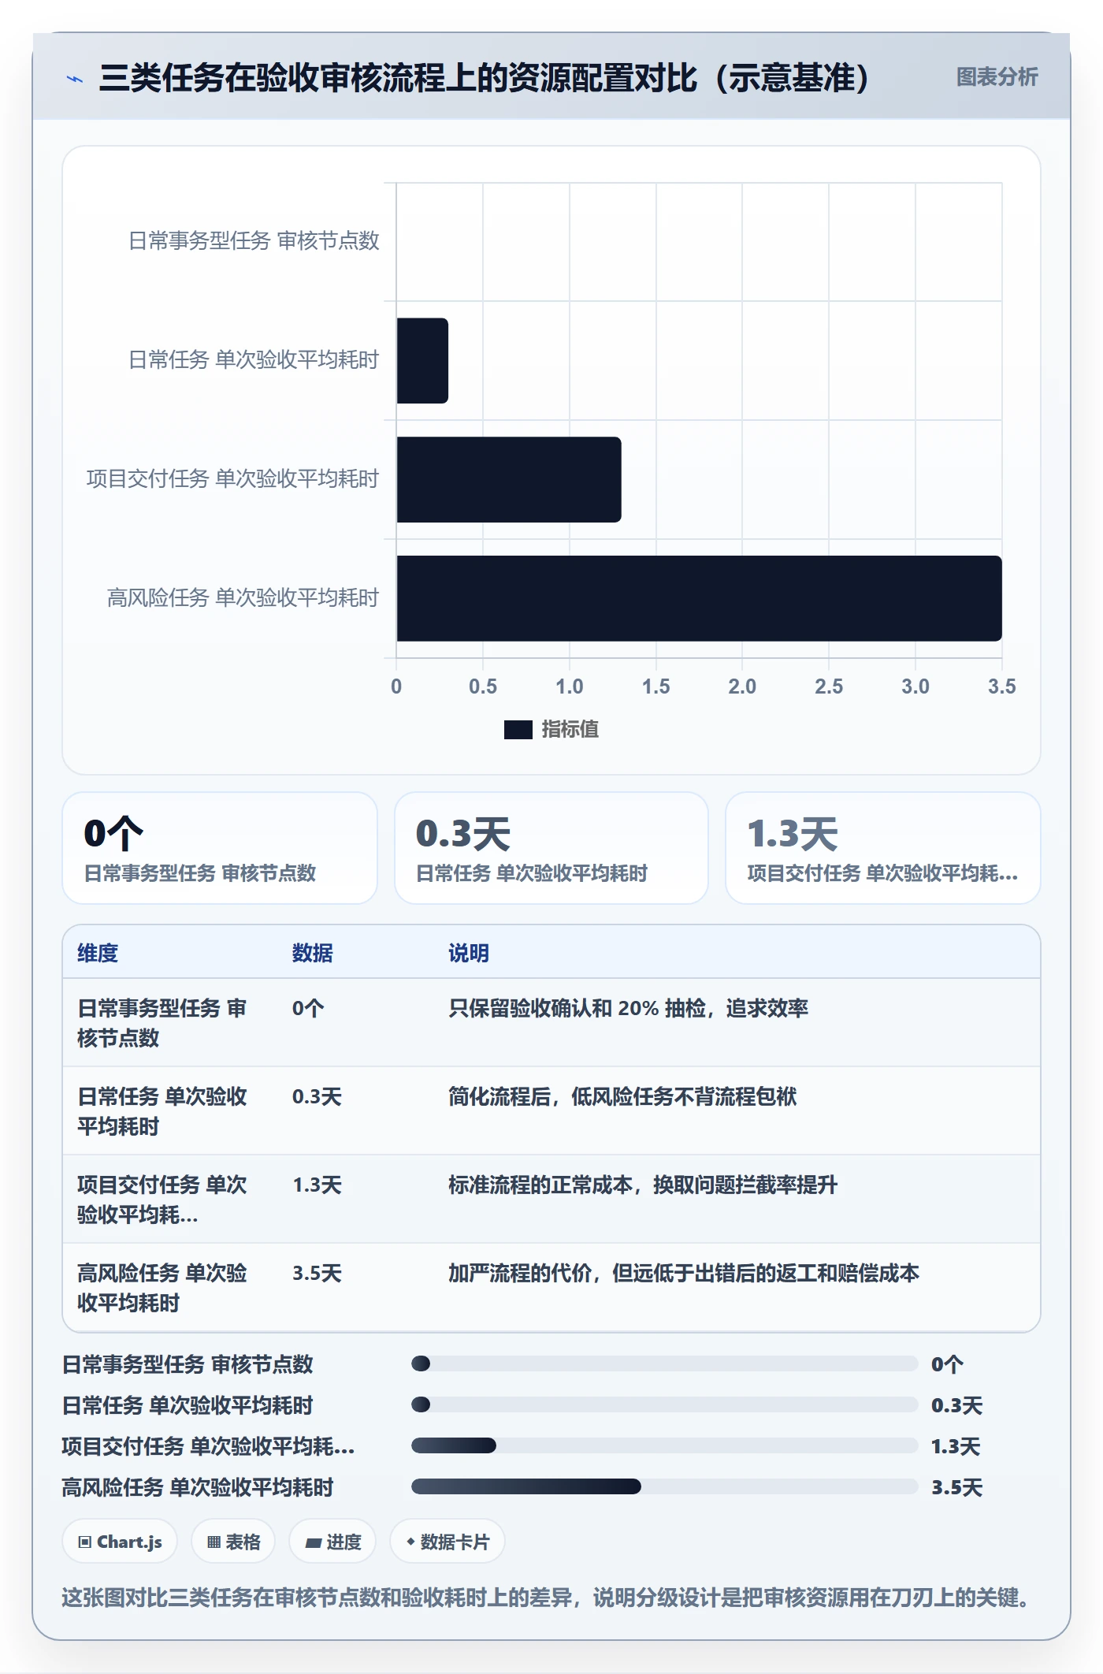Click the 日常任务 单次验收平均耗时 chart bar
The image size is (1103, 1674).
coord(422,360)
